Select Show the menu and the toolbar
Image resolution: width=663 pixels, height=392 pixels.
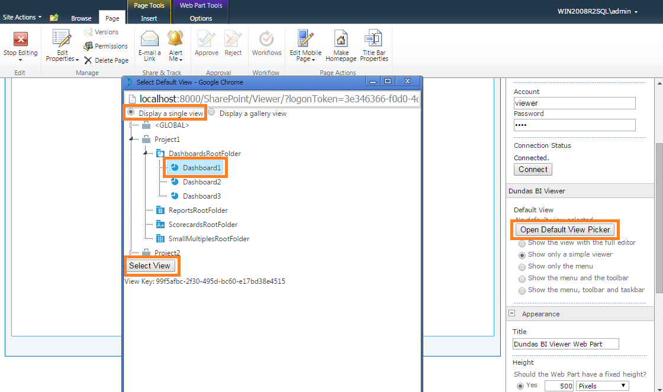(x=522, y=279)
